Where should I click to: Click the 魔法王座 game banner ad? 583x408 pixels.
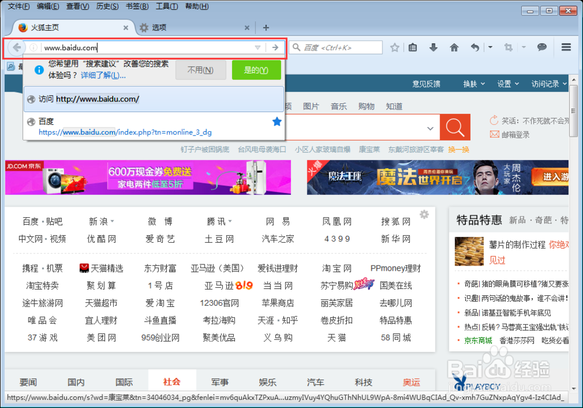click(438, 177)
